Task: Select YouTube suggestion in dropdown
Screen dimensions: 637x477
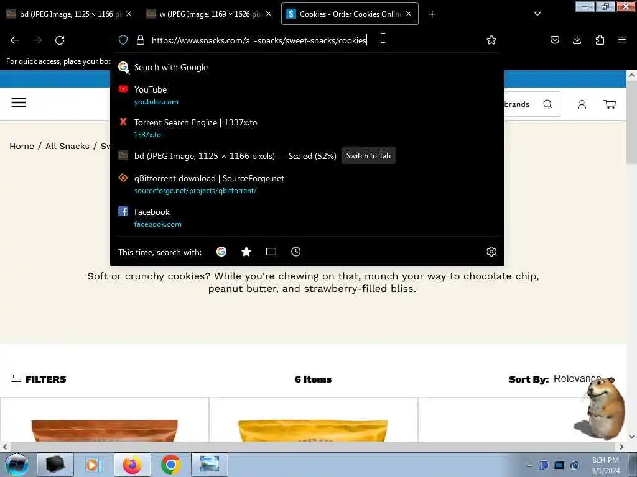Action: [307, 95]
